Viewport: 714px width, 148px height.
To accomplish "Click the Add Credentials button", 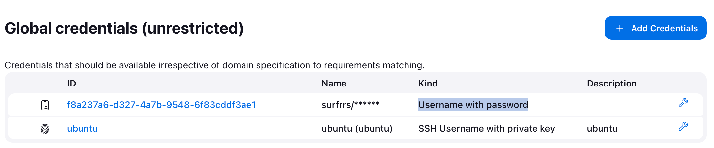I will [655, 28].
